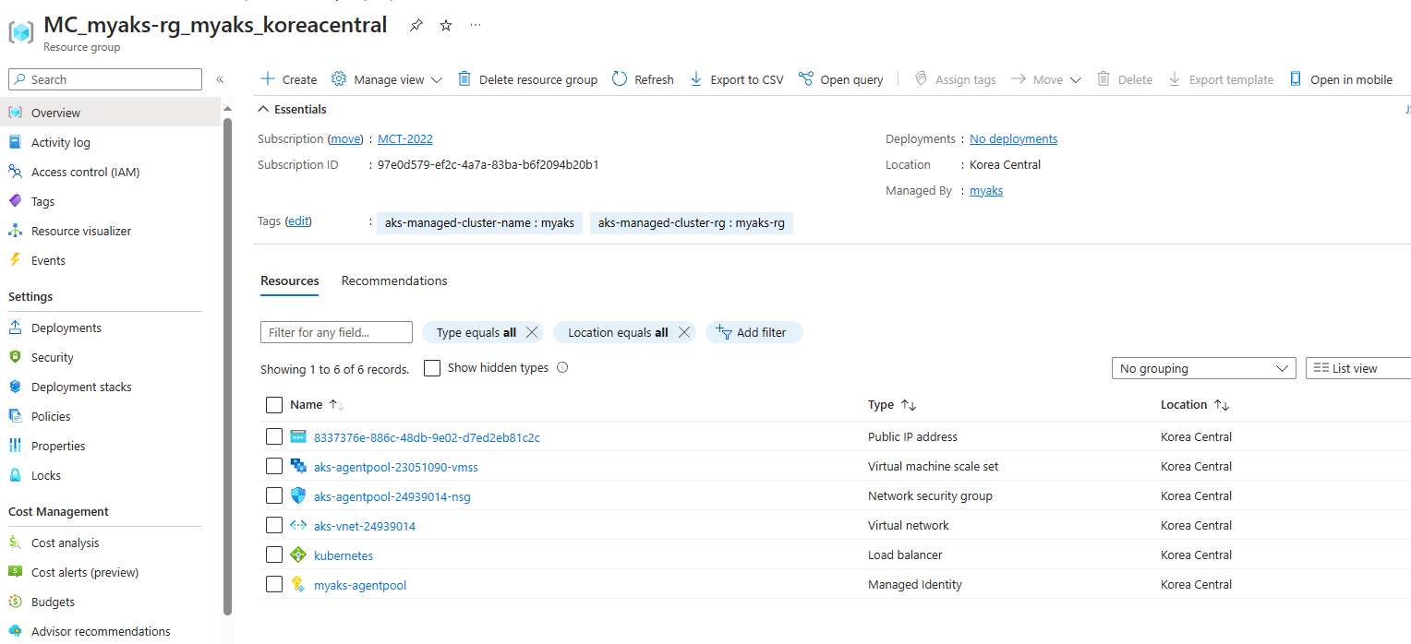Open Events in sidebar
1411x644 pixels.
point(48,260)
